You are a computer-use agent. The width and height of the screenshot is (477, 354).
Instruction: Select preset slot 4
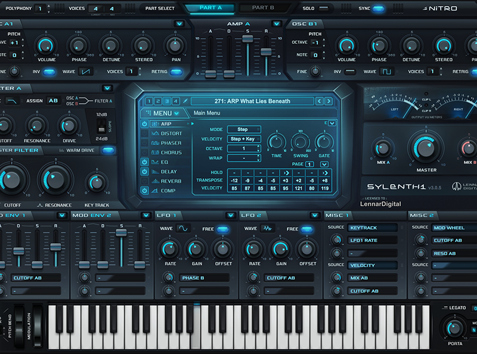click(x=175, y=101)
